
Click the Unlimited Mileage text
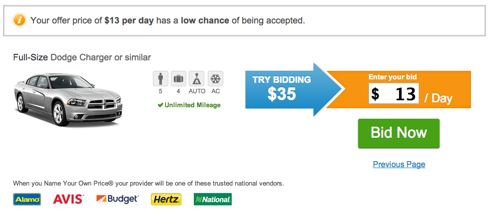192,105
